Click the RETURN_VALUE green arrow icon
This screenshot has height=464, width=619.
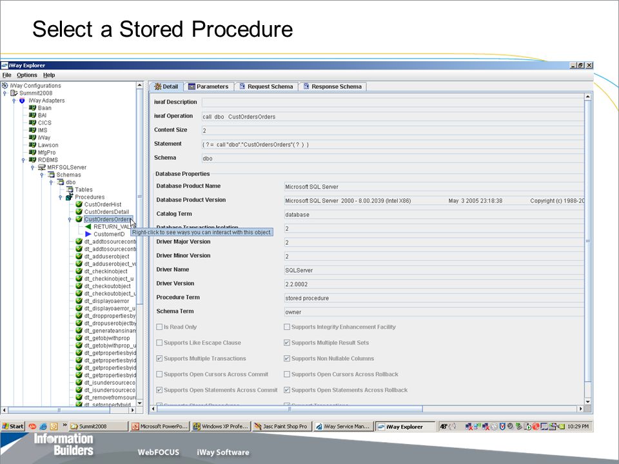88,227
